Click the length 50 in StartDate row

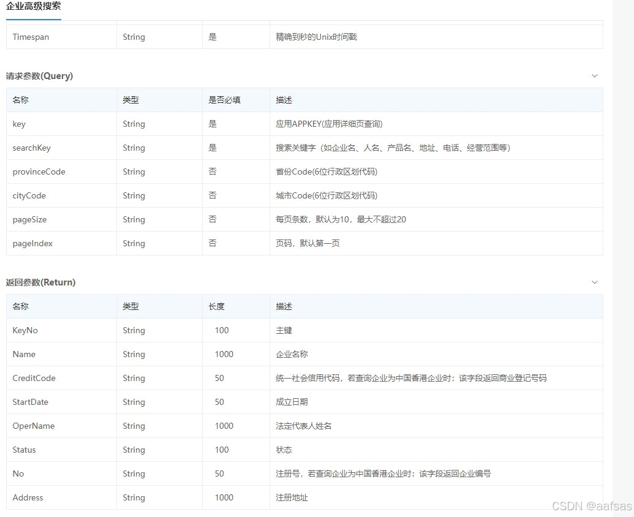click(x=219, y=402)
